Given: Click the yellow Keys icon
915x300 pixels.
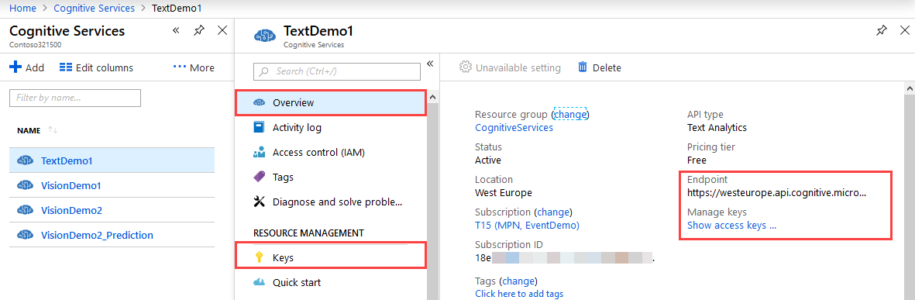Looking at the screenshot, I should [259, 257].
